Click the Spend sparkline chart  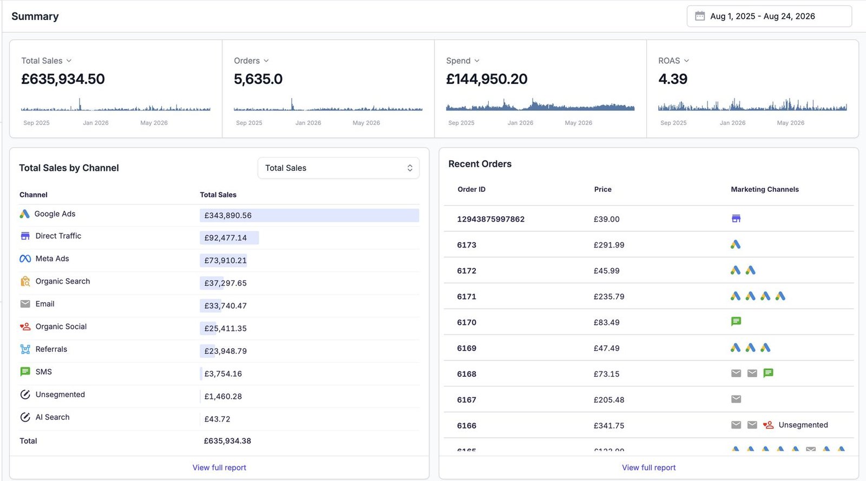540,105
